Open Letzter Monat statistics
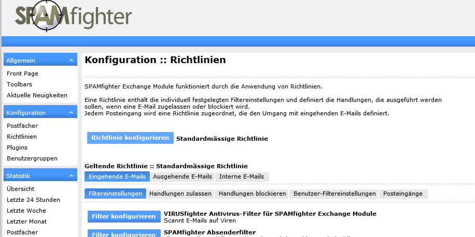This screenshot has width=475, height=237. (x=26, y=221)
